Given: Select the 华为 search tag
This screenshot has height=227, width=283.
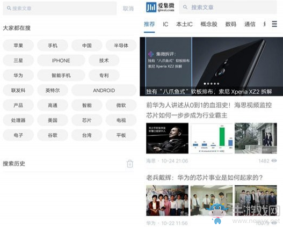Looking at the screenshot, I should (x=18, y=75).
